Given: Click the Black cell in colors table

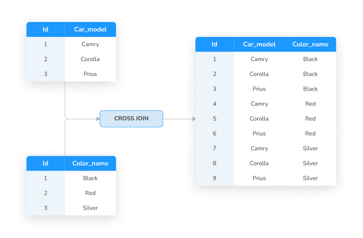Looking at the screenshot, I should [90, 178].
